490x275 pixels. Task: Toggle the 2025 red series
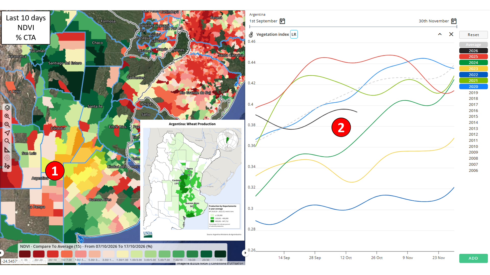(473, 57)
